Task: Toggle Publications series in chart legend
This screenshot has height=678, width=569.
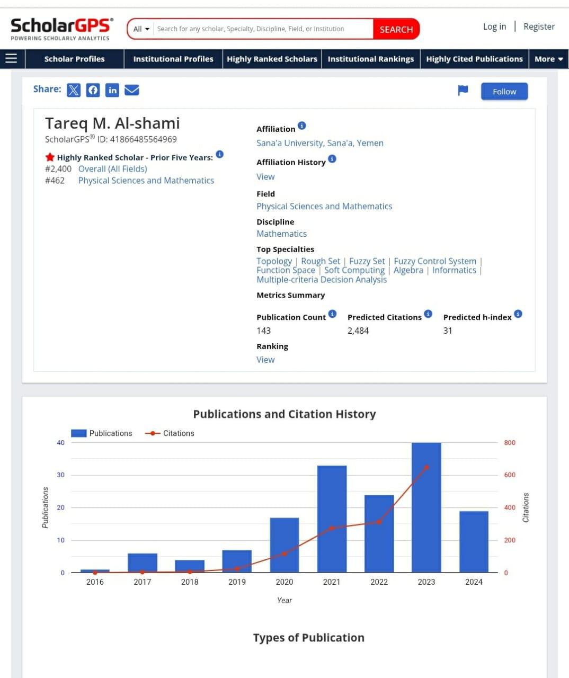Action: [x=102, y=433]
